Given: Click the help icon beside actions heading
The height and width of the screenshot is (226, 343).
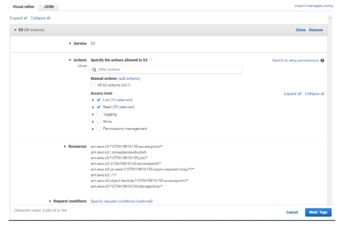Looking at the screenshot, I should tap(151, 59).
